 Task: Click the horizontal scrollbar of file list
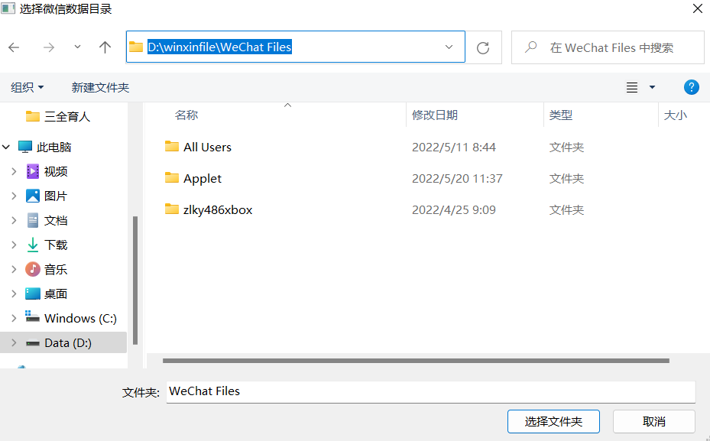tap(416, 361)
